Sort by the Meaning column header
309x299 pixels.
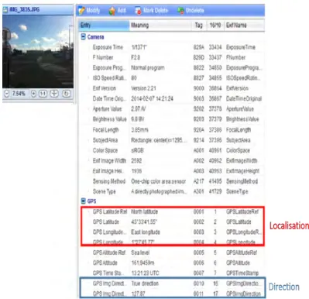coord(160,25)
